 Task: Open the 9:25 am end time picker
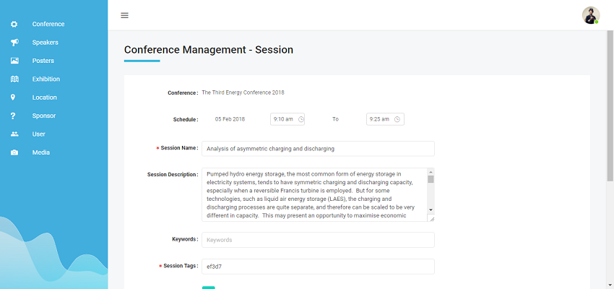pos(385,119)
